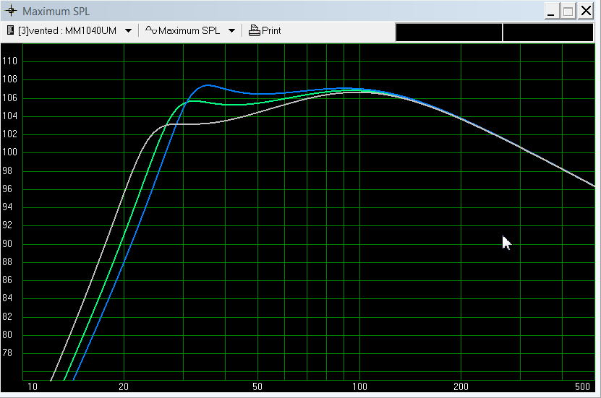601x398 pixels.
Task: Click the 110 dB label on the vertical axis
Action: 9,61
